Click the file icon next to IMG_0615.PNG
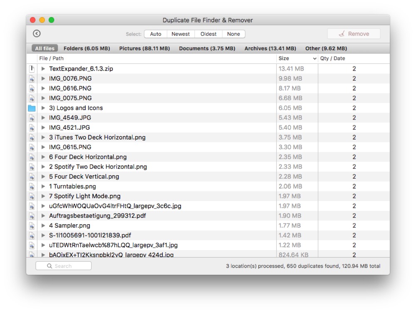 click(32, 147)
